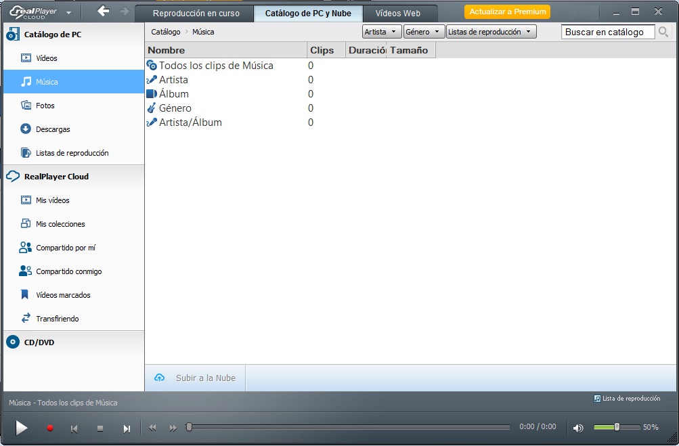Click the red record button
The image size is (679, 446).
(50, 428)
